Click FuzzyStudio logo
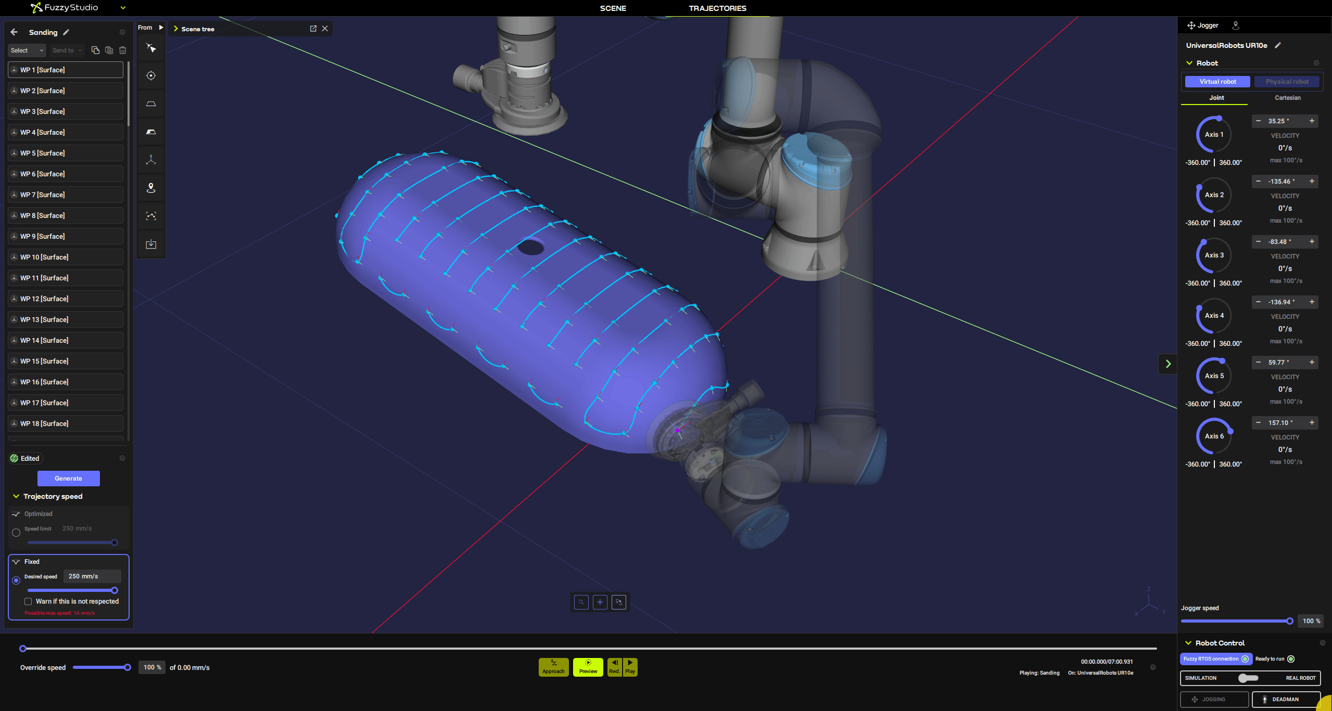 (65, 8)
